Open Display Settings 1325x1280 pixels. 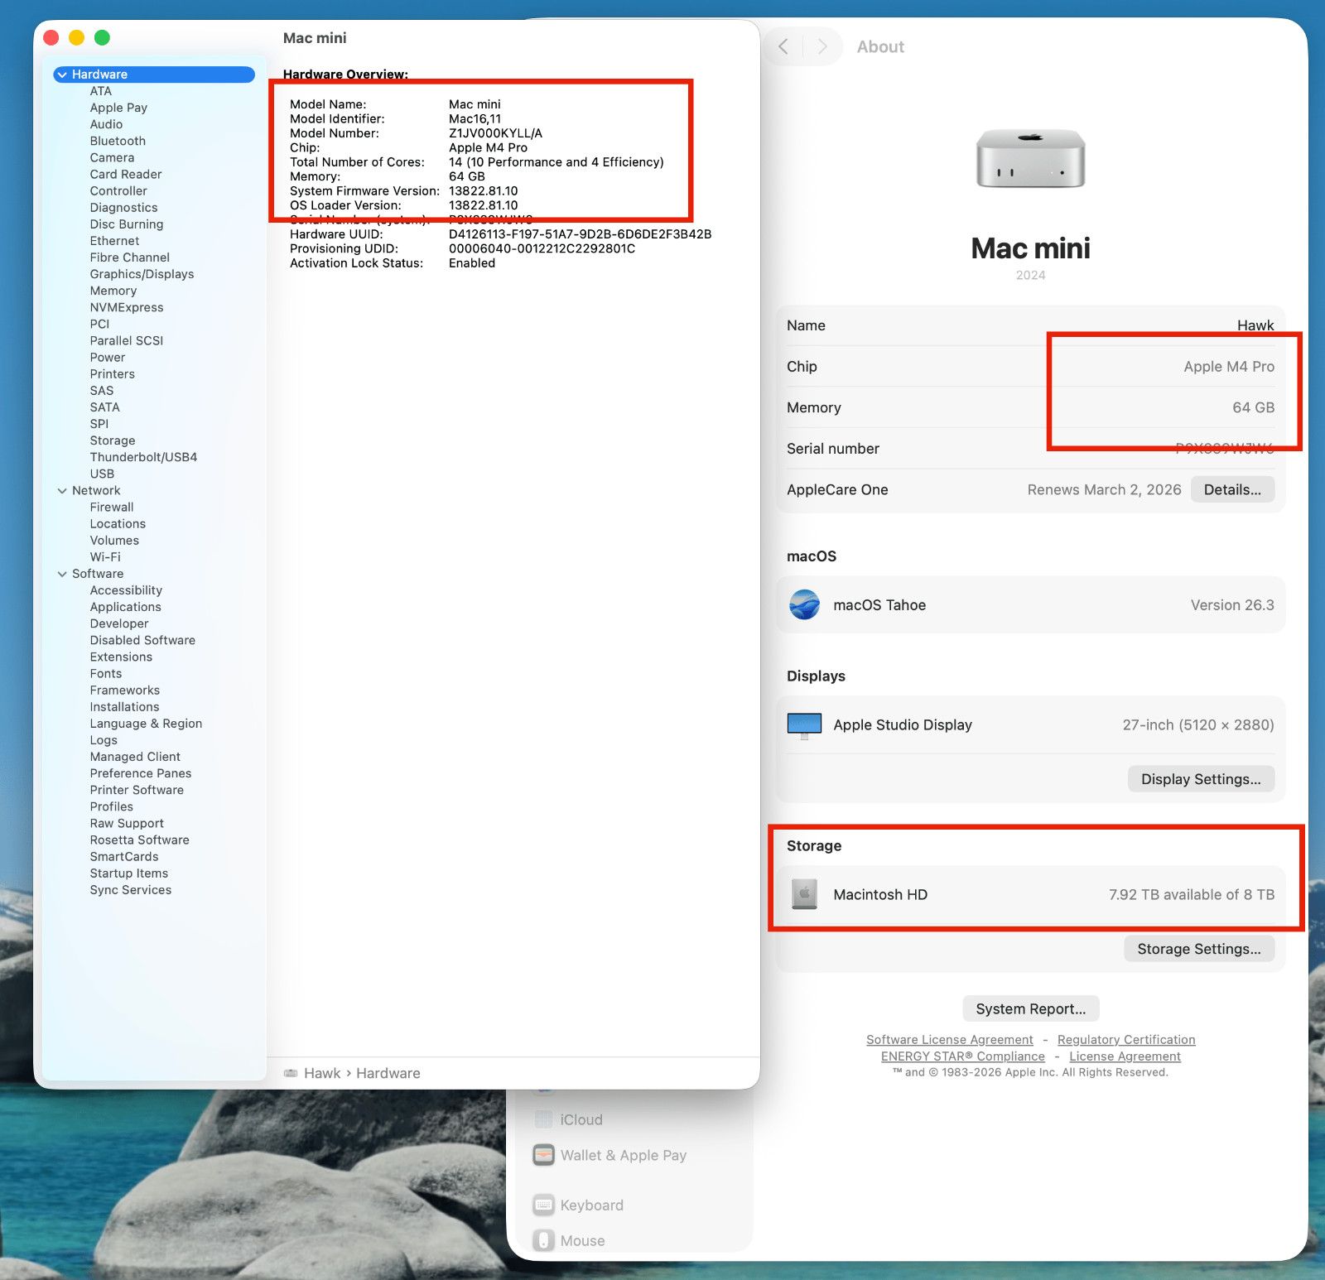pyautogui.click(x=1201, y=779)
